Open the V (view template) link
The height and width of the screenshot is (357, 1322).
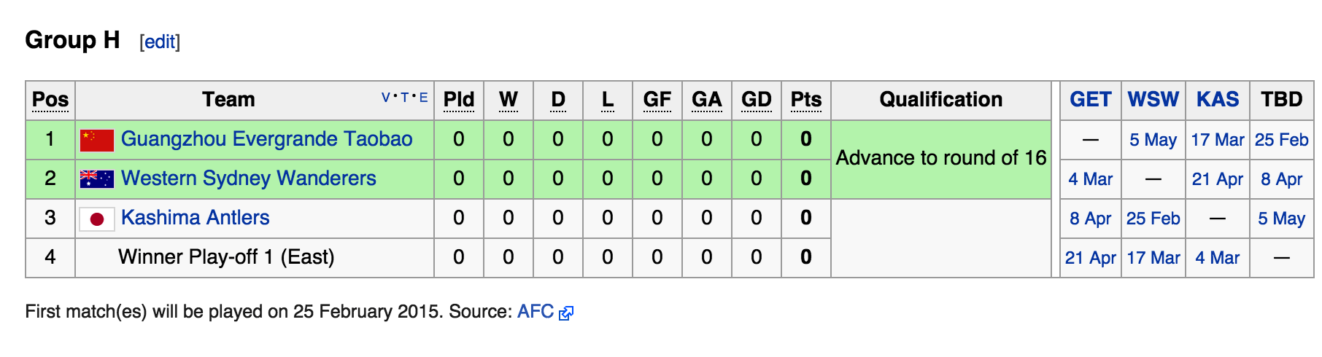tap(386, 98)
